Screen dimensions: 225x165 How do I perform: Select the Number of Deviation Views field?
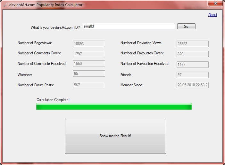tap(192, 43)
